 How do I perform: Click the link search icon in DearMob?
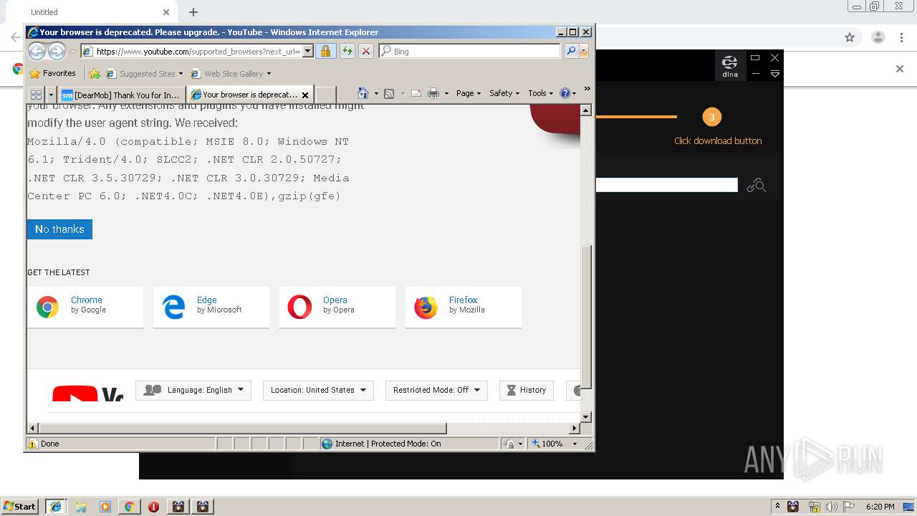pos(757,186)
